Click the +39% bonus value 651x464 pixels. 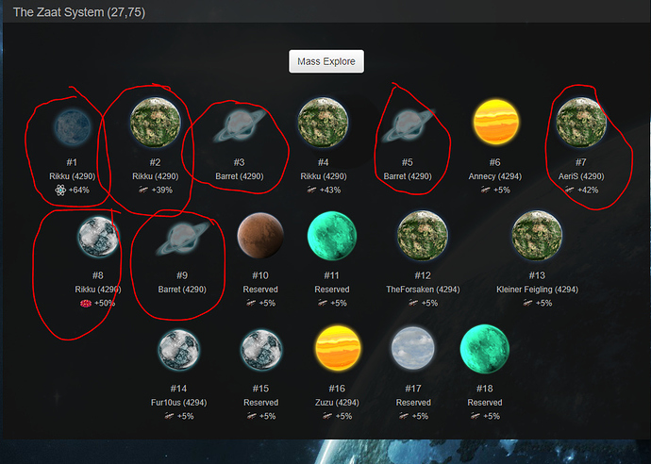pyautogui.click(x=162, y=191)
